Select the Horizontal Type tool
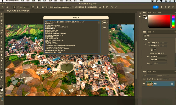The width and height of the screenshot is (176, 105). (2, 67)
